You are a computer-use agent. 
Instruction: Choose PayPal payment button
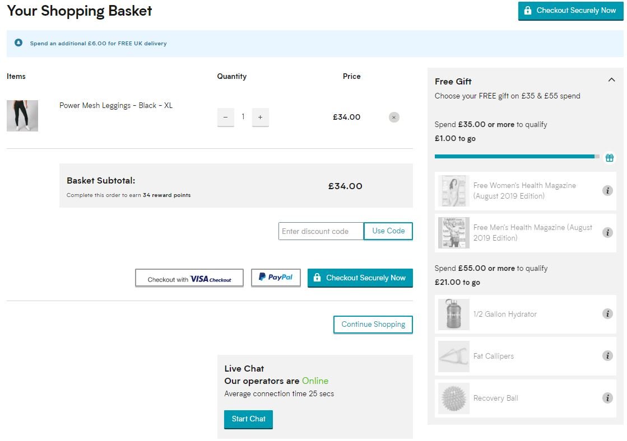tap(276, 278)
